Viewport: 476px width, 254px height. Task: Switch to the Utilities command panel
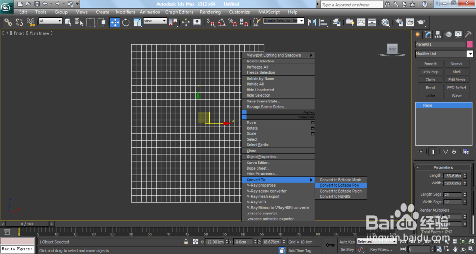pos(468,35)
